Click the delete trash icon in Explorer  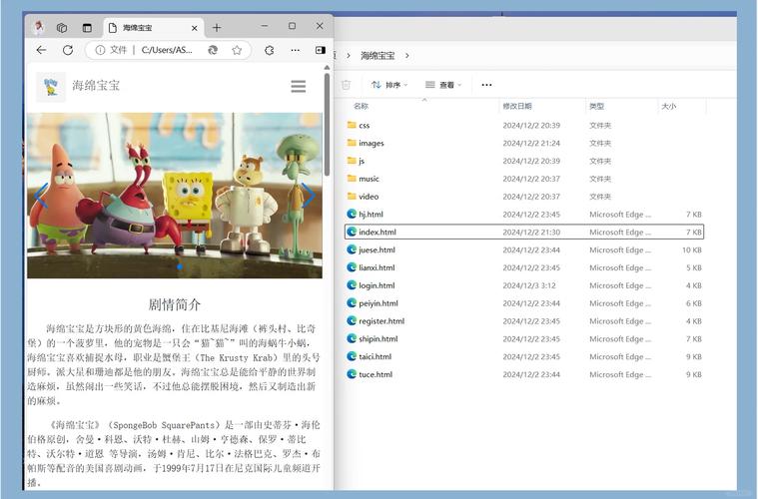(x=346, y=85)
